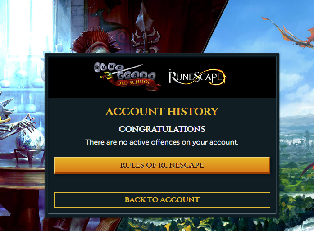Click the Old School RuneScape logo
Image resolution: width=314 pixels, height=231 pixels.
point(127,77)
